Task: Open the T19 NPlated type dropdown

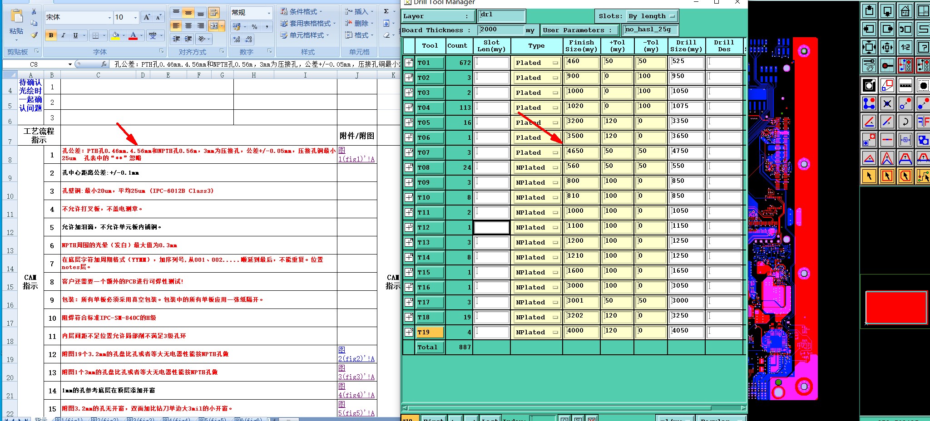Action: 537,332
